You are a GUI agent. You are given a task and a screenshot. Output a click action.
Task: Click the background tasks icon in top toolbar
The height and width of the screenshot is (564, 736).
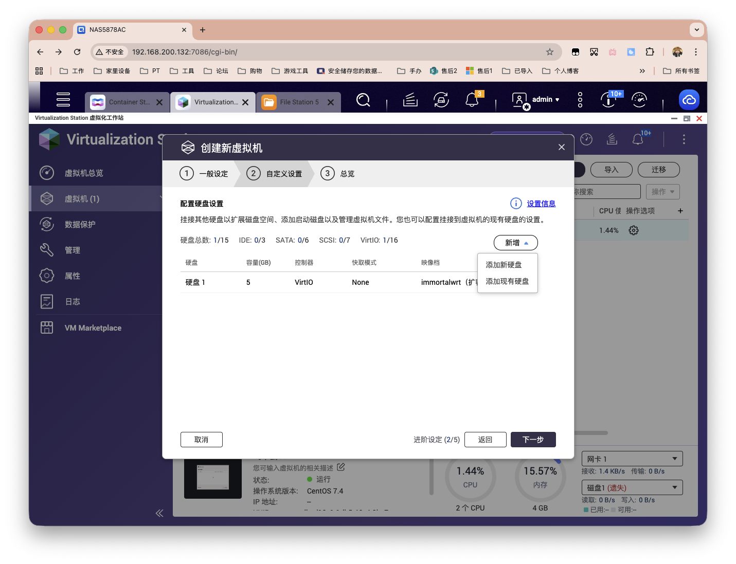point(441,100)
